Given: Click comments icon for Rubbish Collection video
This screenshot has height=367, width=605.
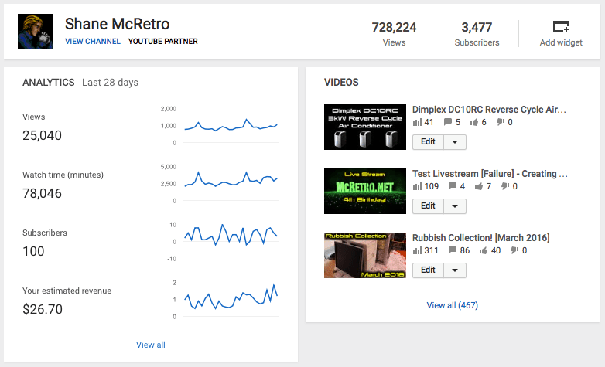Looking at the screenshot, I should [453, 250].
